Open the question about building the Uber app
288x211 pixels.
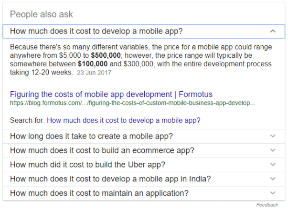tap(87, 165)
